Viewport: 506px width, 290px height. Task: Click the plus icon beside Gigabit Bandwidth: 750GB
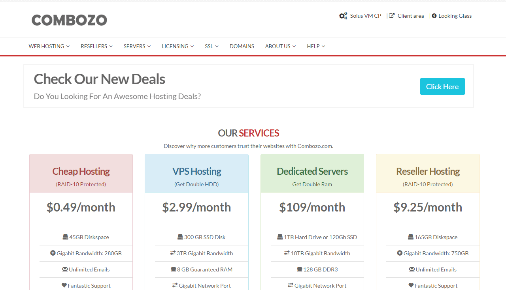[x=400, y=253]
